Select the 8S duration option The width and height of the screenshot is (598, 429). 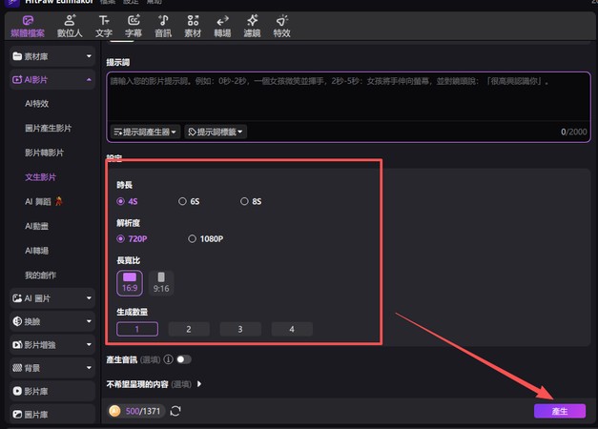(x=251, y=201)
